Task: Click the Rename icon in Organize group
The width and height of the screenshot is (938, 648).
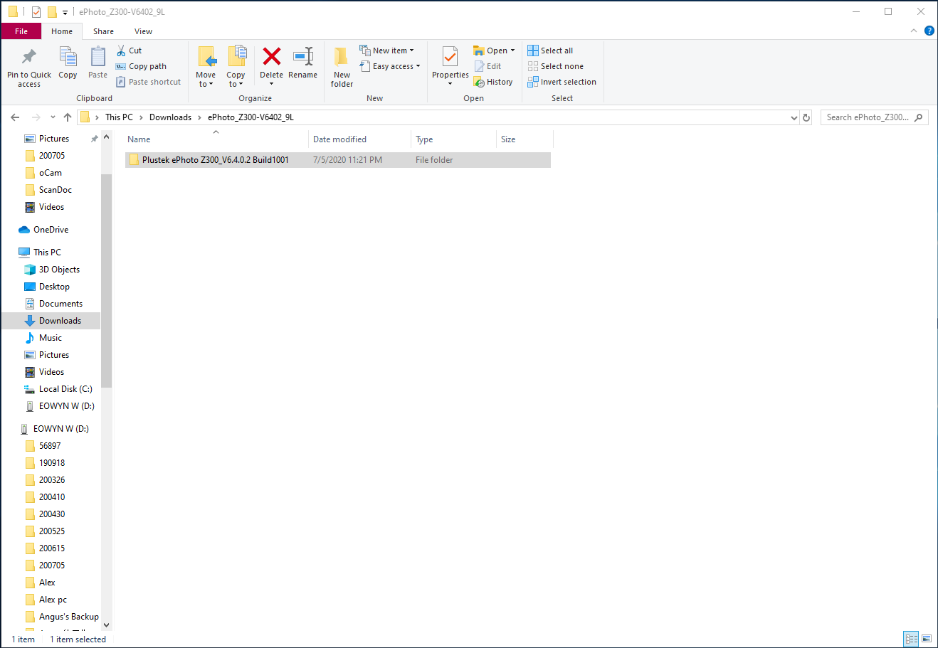Action: (303, 57)
